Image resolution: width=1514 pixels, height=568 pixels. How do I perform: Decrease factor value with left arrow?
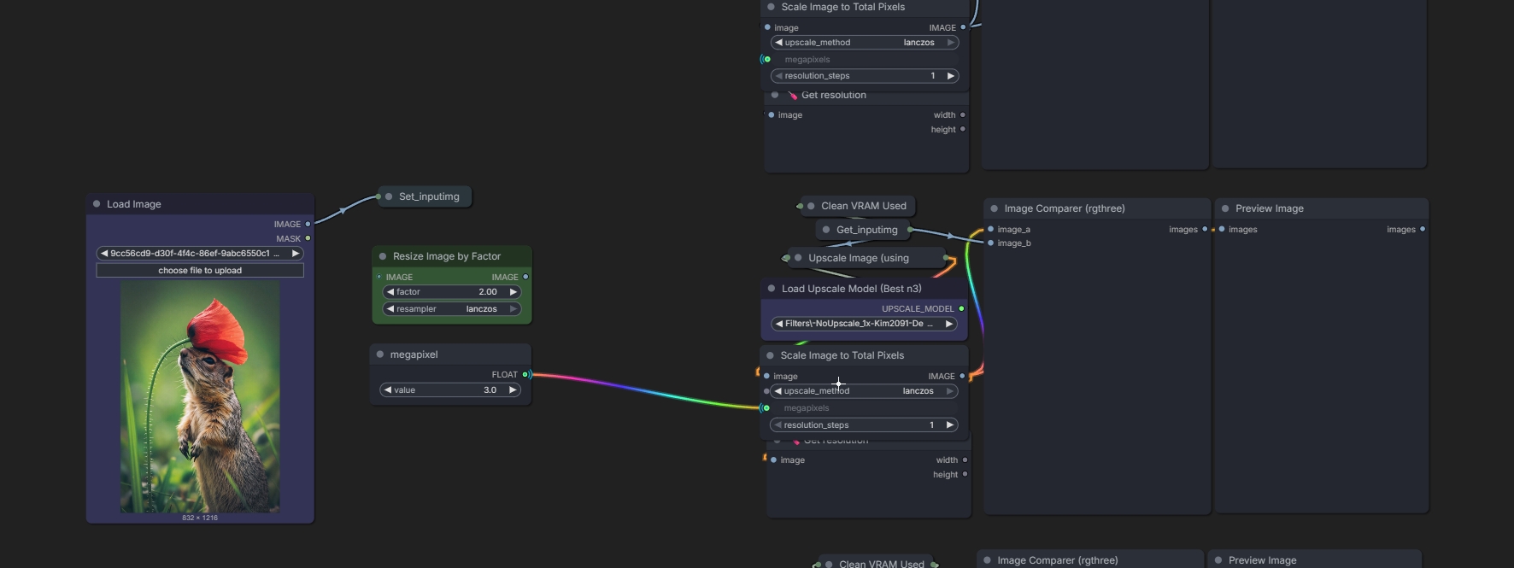tap(390, 292)
